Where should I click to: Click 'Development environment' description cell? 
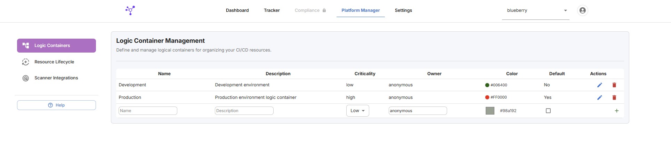point(242,85)
